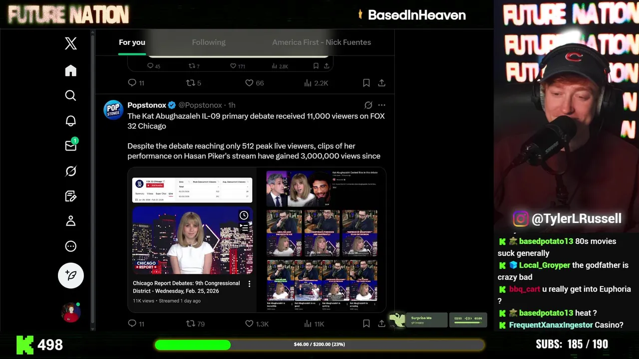Screen dimensions: 639x359
Task: Click Local_Groyper username in chat
Action: 545,265
